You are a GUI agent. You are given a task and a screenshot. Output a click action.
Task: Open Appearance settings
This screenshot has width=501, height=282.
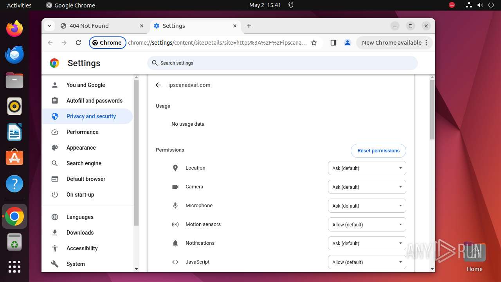coord(87,148)
